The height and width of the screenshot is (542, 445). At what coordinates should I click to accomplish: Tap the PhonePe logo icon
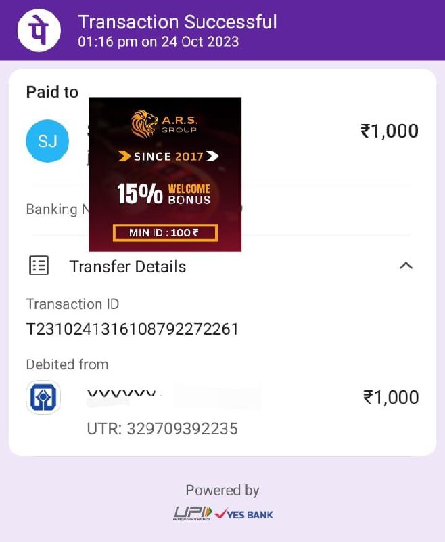[39, 30]
